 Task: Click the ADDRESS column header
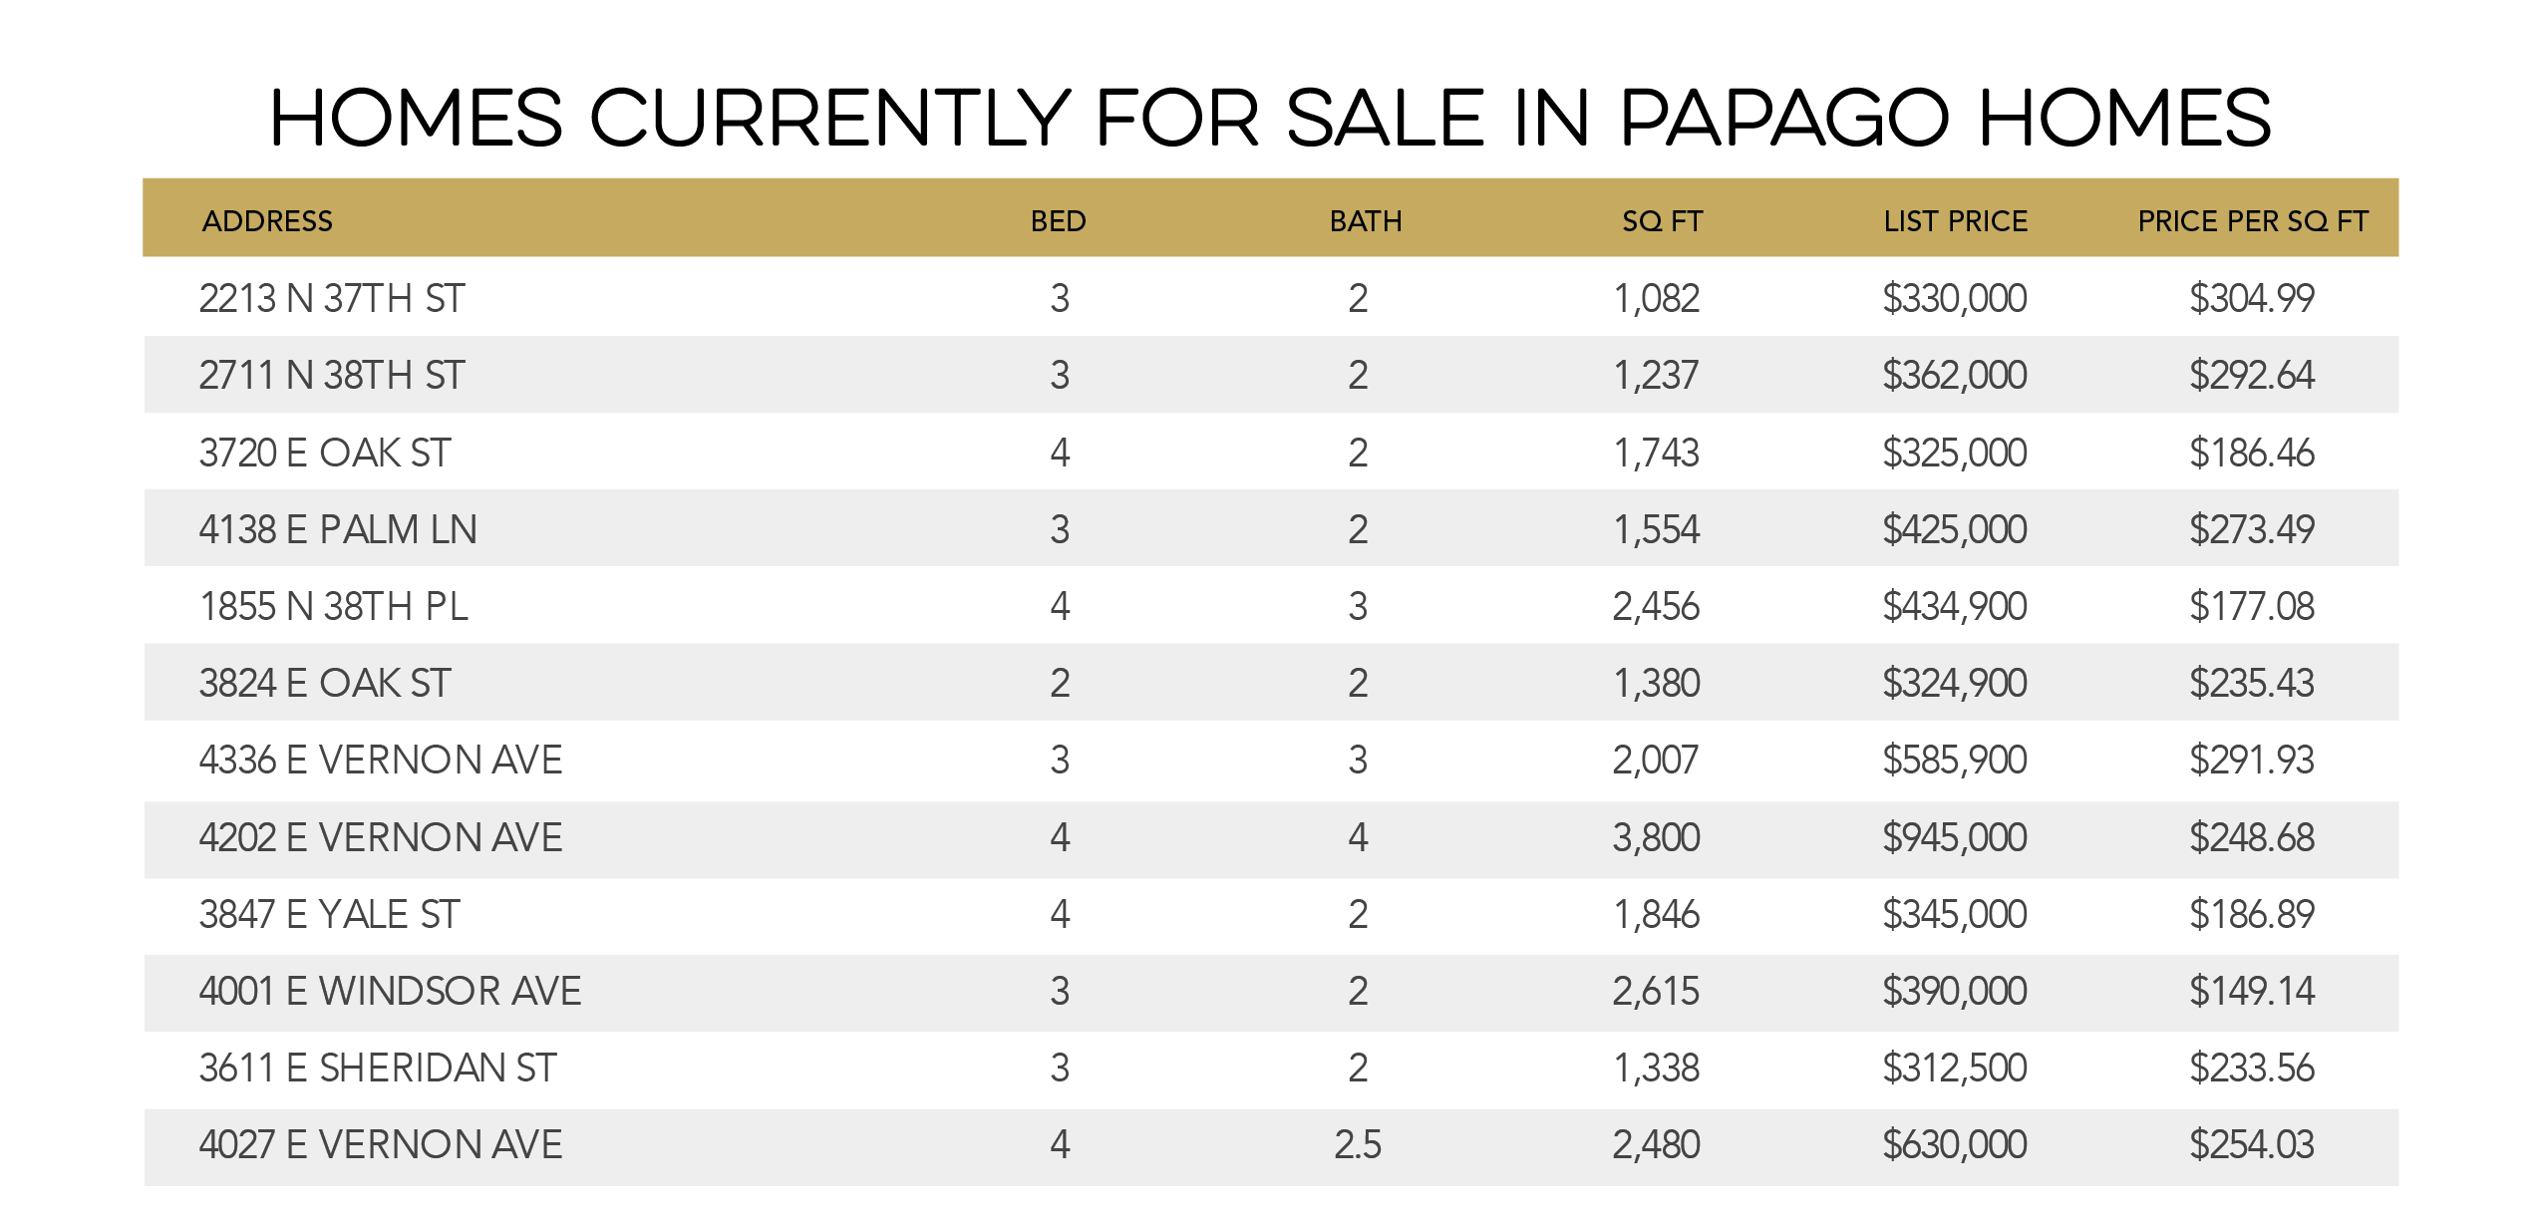click(x=267, y=220)
